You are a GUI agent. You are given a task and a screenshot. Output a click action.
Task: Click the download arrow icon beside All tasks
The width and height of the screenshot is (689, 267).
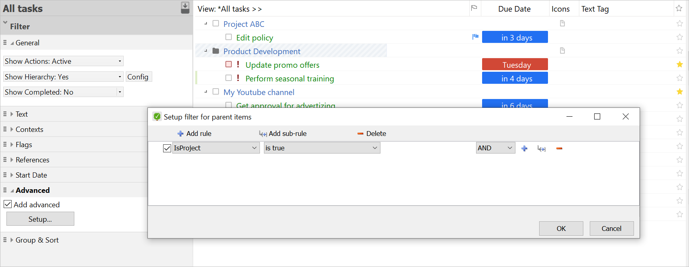coord(185,8)
